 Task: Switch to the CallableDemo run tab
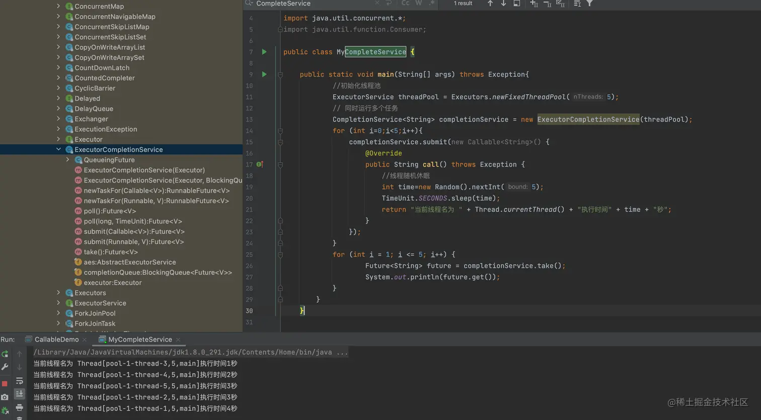(x=56, y=340)
